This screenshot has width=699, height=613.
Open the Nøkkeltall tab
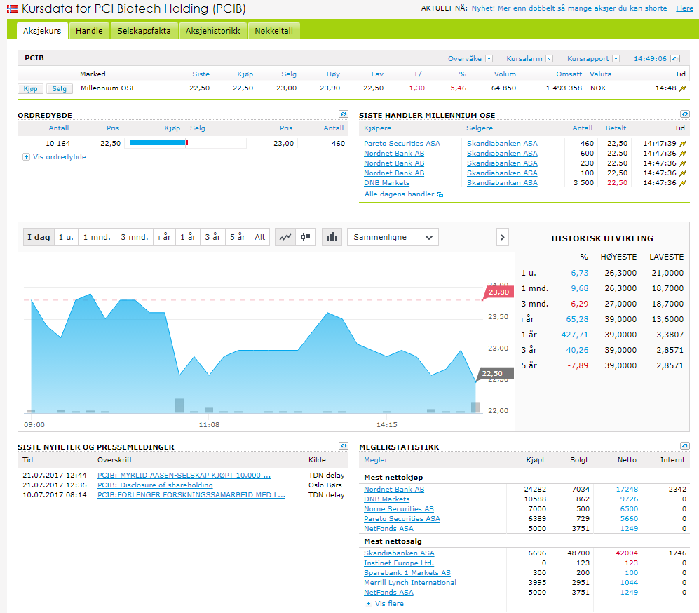tap(273, 31)
